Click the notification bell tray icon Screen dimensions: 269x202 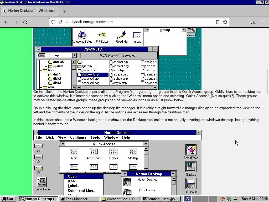tap(235, 199)
